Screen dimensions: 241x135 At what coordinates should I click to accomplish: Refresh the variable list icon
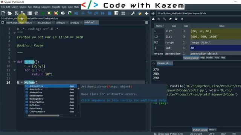(182, 19)
